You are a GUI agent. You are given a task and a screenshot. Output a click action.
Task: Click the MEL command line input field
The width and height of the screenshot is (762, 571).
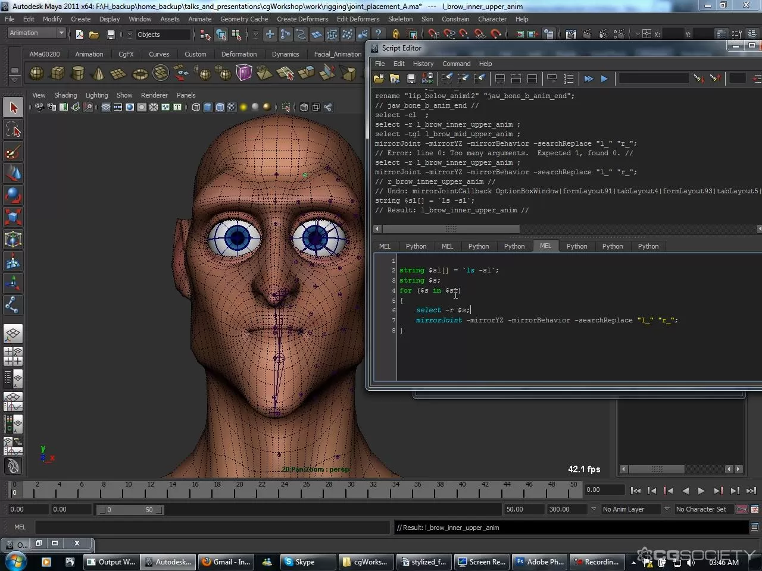point(212,527)
